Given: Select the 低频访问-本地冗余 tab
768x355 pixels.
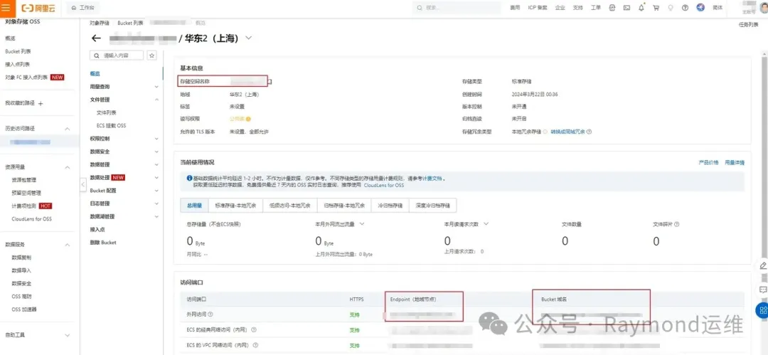Looking at the screenshot, I should pos(290,206).
